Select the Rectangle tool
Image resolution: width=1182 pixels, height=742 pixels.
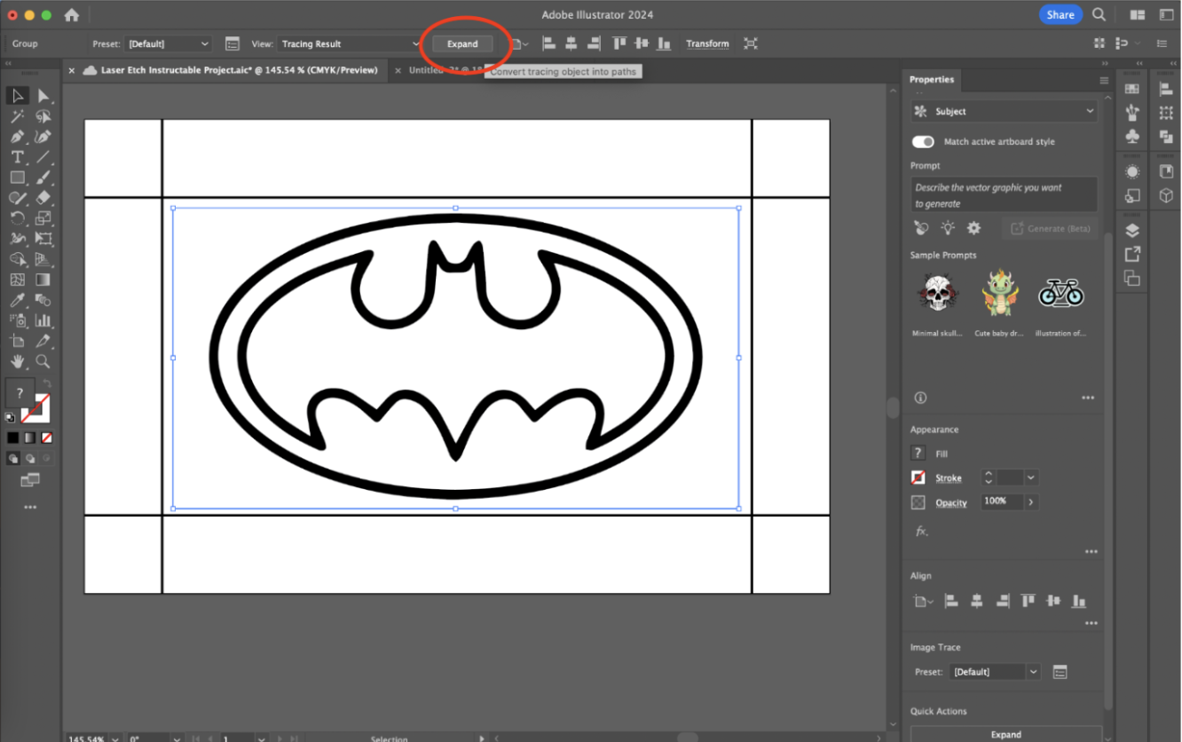pyautogui.click(x=17, y=178)
